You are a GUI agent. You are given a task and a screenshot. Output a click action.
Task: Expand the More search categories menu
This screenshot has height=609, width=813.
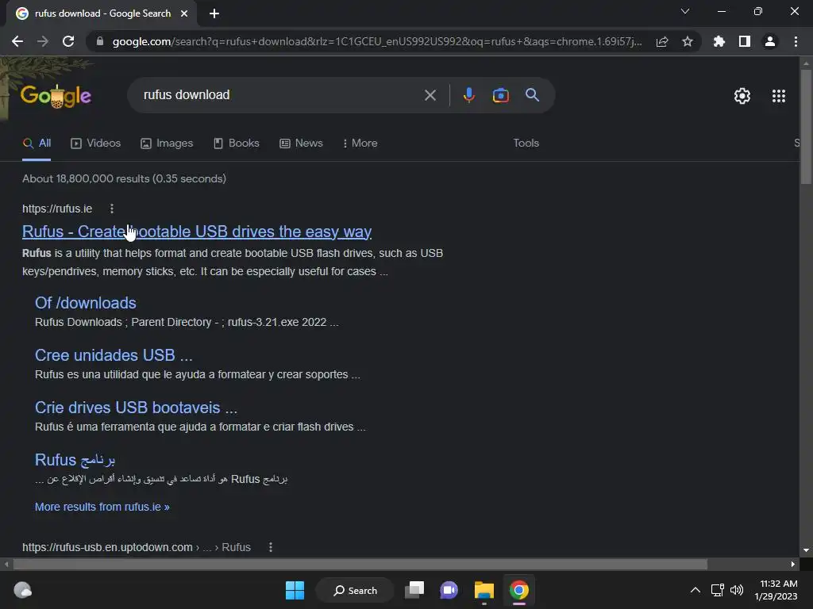point(360,144)
